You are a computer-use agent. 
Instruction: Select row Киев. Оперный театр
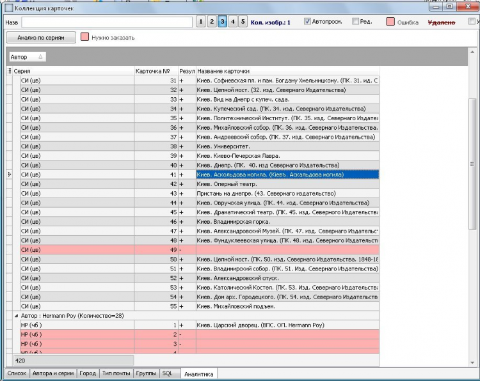point(200,184)
